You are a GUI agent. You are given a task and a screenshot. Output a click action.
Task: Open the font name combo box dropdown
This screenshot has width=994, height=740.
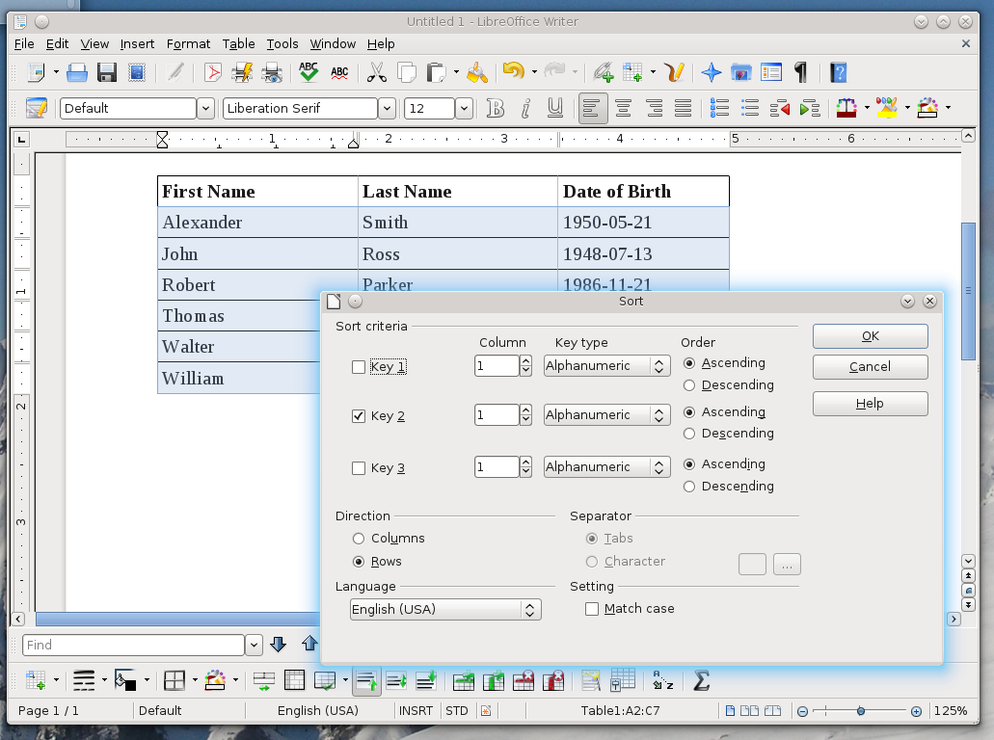[386, 108]
